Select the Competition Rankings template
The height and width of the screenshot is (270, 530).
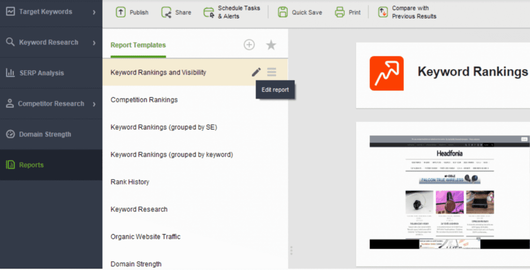[144, 100]
